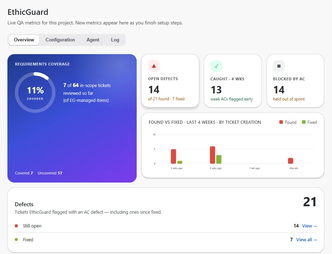The width and height of the screenshot is (332, 254).
Task: Click the red Still open status dot
Action: click(16, 226)
